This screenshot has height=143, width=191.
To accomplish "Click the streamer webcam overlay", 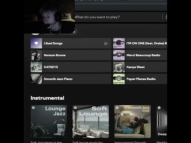I will (49, 17).
